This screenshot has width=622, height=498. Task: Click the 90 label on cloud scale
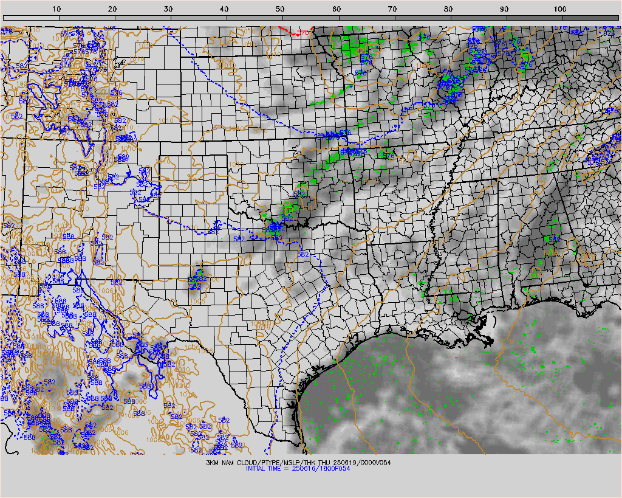[x=504, y=9]
